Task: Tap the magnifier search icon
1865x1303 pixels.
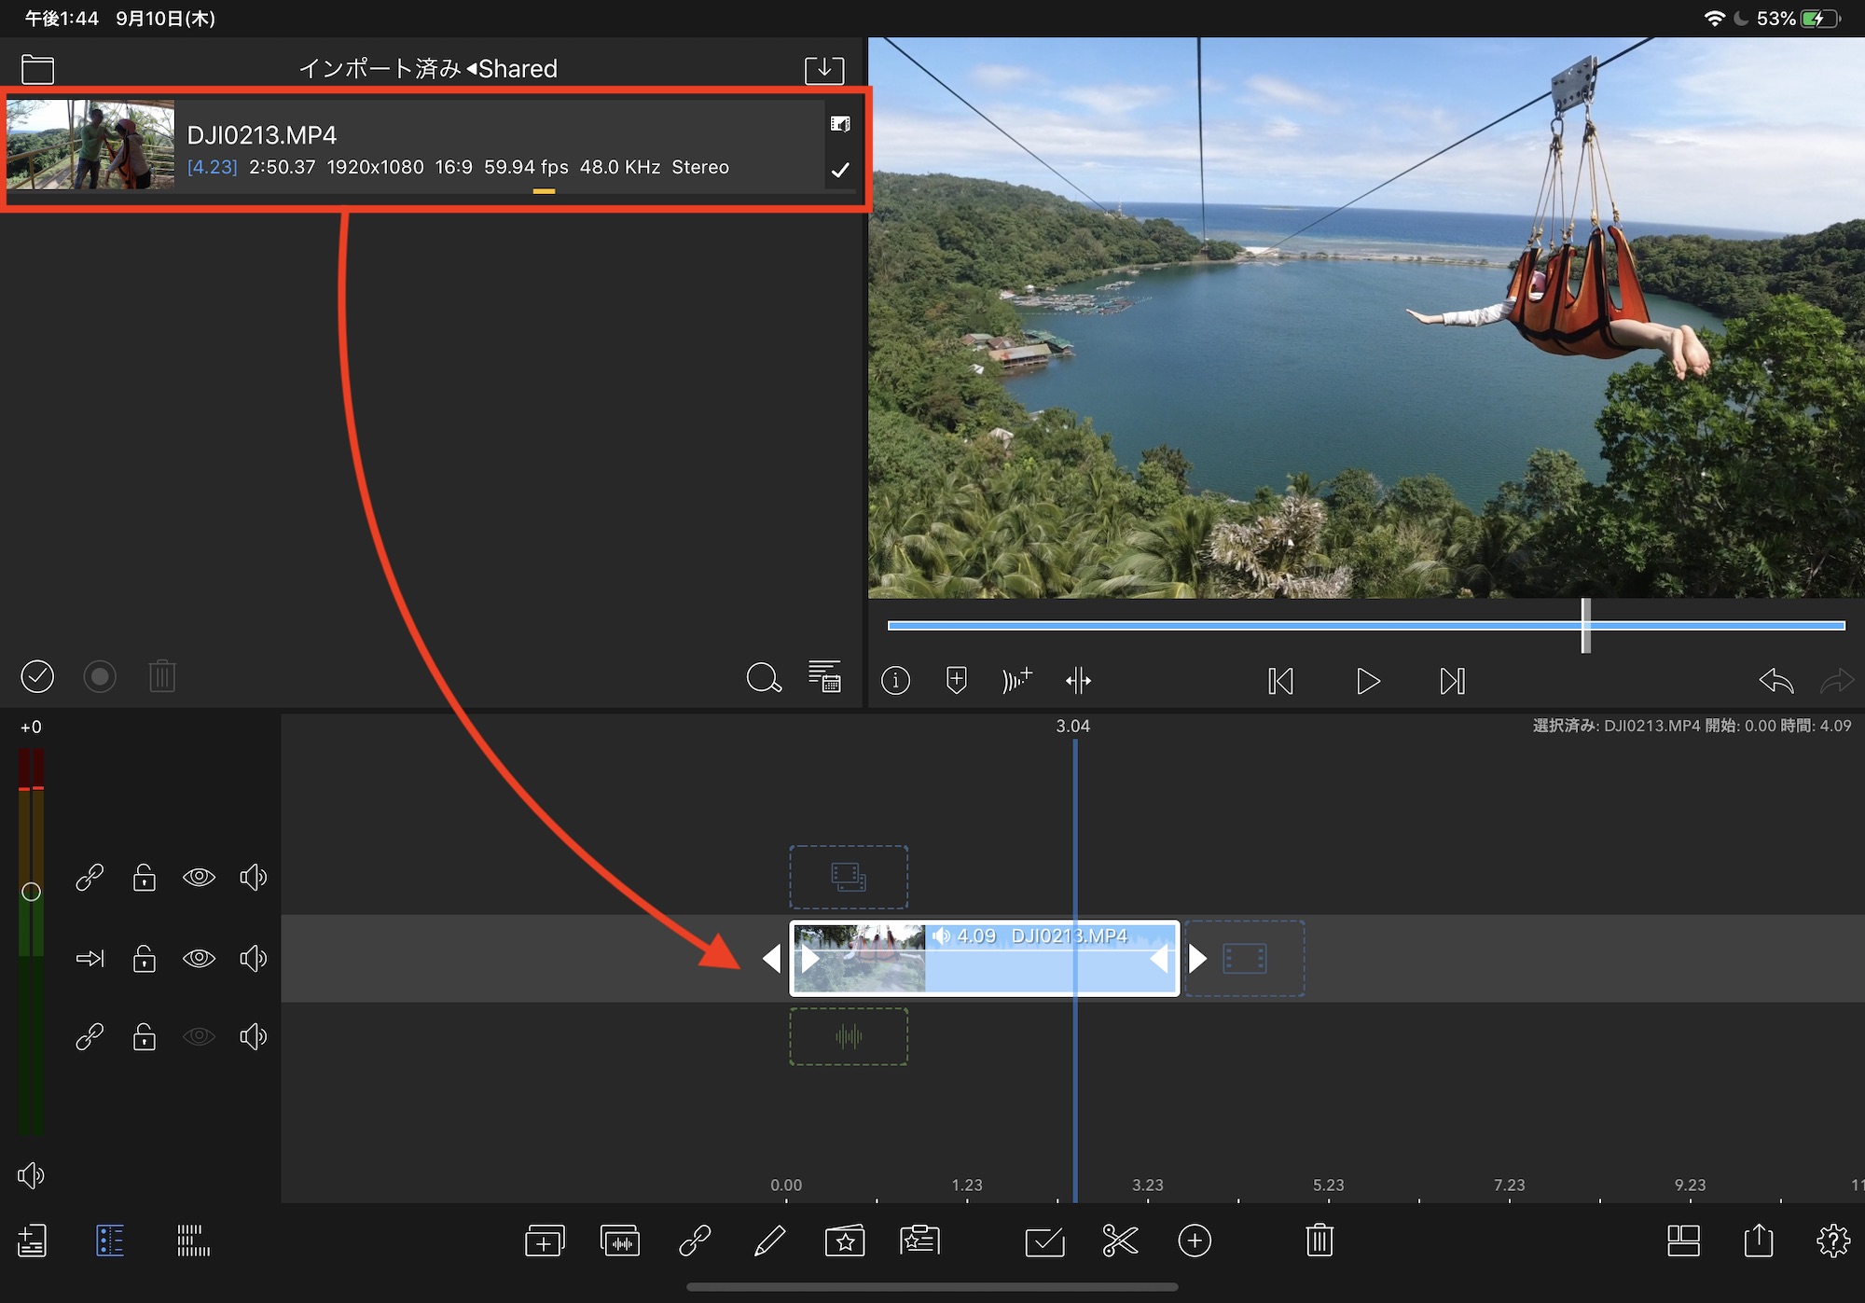Action: [x=764, y=677]
